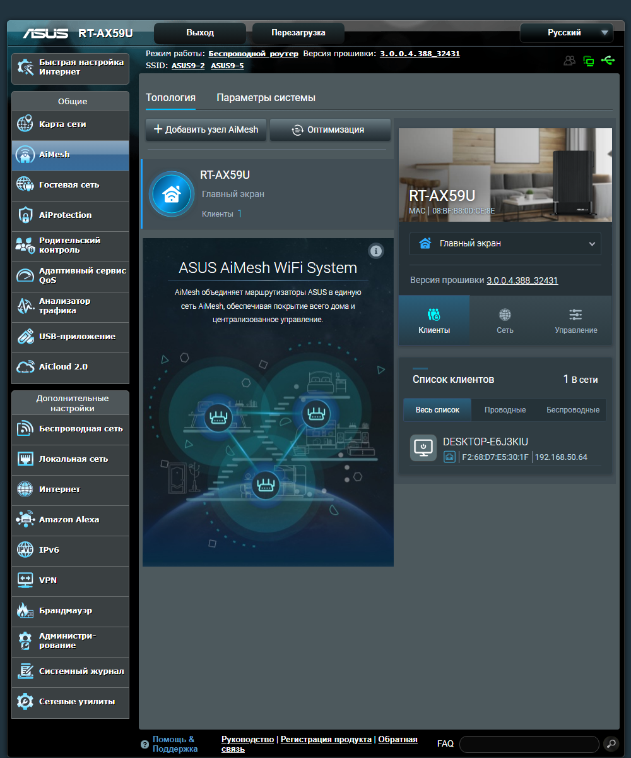Open the Обратная связь footer link
Image resolution: width=631 pixels, height=758 pixels.
(x=398, y=739)
